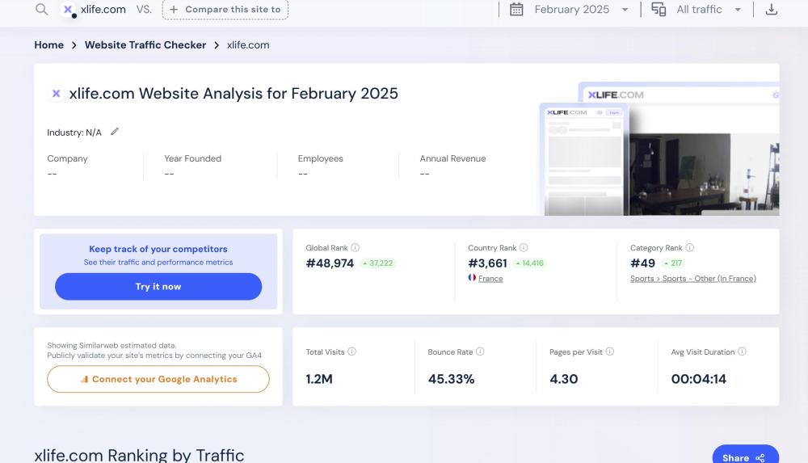Click Compare this site to field
This screenshot has height=463, width=808.
pyautogui.click(x=225, y=10)
